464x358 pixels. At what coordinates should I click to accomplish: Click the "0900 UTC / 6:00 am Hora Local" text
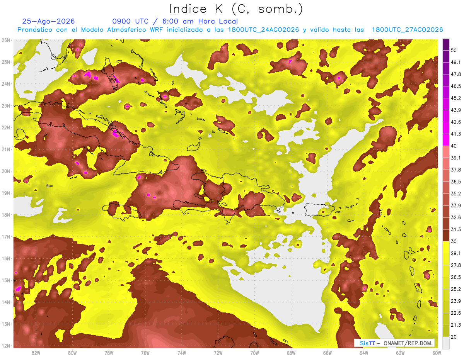tap(175, 21)
